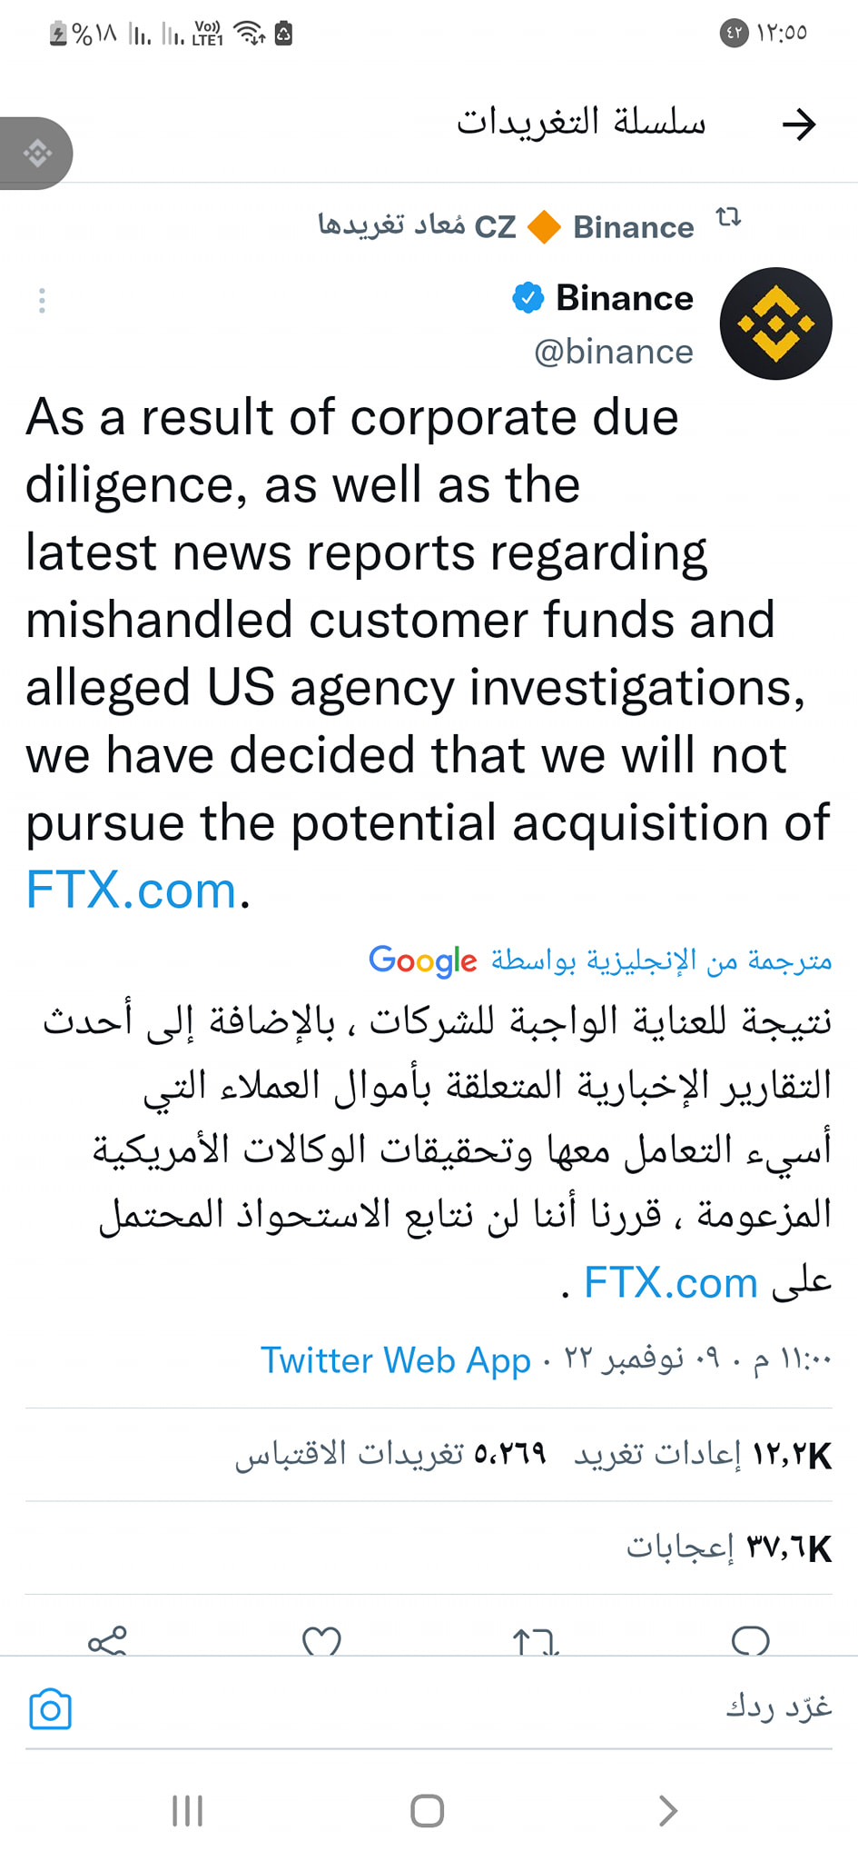Tap the @binance handle
858x1861 pixels.
[x=614, y=352]
